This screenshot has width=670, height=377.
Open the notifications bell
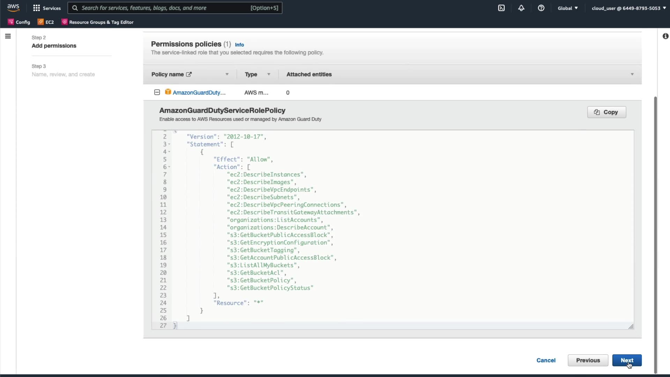click(521, 8)
